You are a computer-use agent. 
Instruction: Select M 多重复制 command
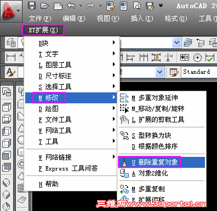coord(162,189)
